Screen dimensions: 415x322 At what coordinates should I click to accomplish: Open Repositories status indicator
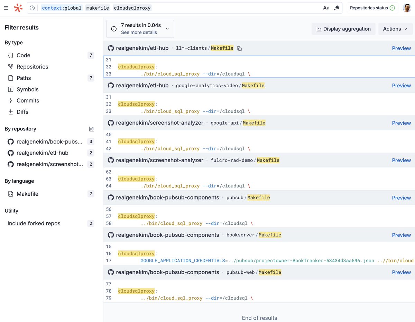pos(372,8)
